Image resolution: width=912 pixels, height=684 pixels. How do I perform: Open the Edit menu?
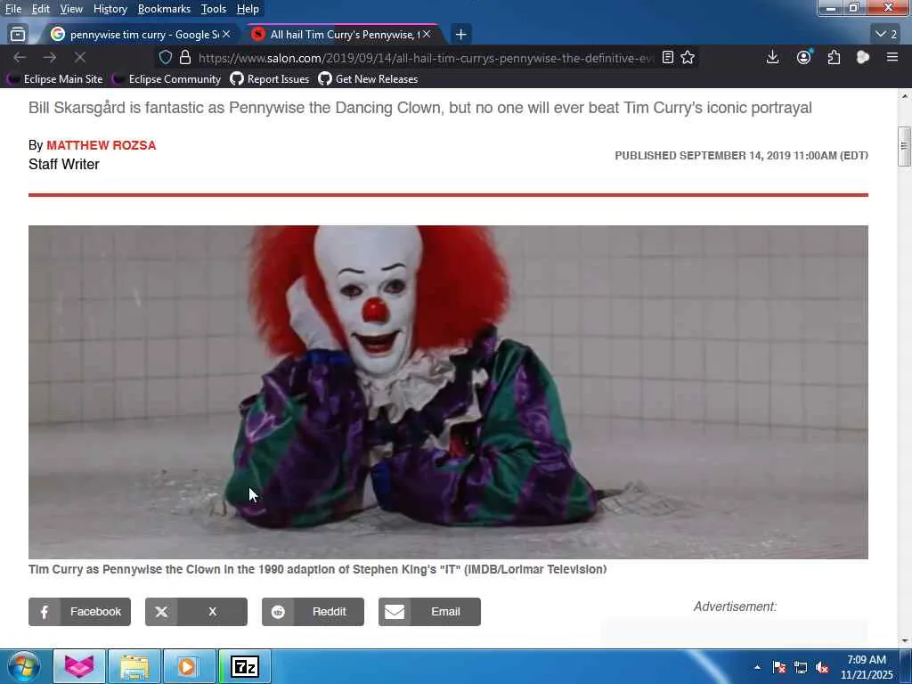tap(41, 9)
